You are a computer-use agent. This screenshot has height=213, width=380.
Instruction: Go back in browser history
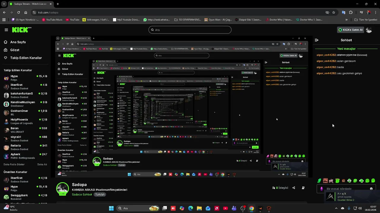[4, 12]
